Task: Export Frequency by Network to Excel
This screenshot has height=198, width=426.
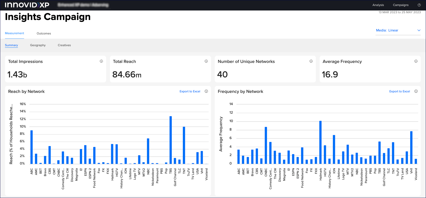Action: [400, 91]
